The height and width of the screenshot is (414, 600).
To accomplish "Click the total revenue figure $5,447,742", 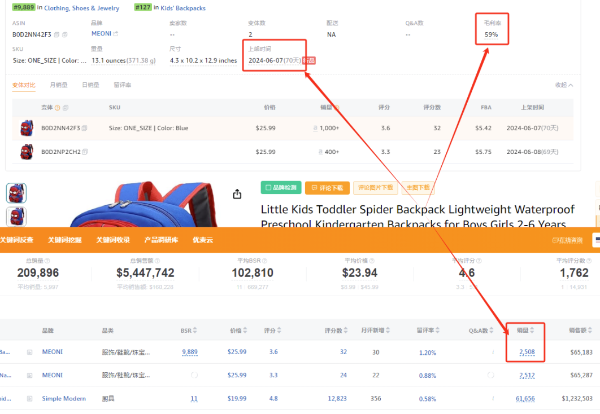I will pyautogui.click(x=145, y=272).
